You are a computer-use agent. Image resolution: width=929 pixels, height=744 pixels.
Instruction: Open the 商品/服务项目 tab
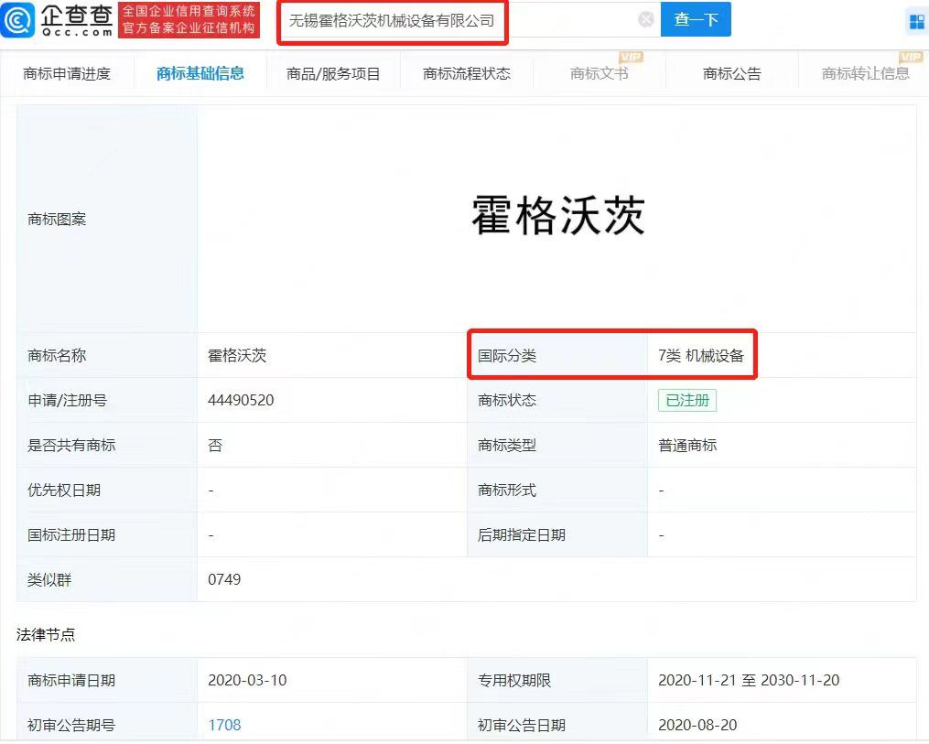pyautogui.click(x=333, y=74)
